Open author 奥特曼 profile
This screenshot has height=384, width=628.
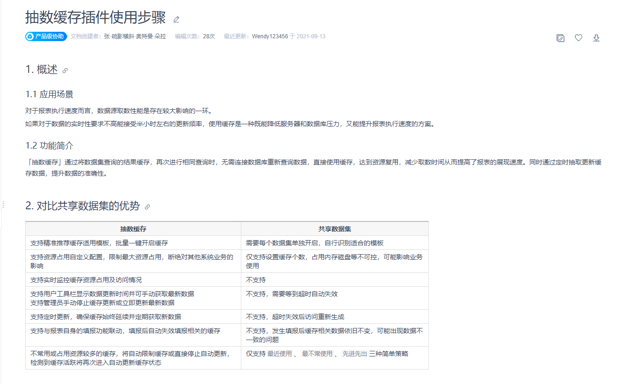tap(144, 36)
